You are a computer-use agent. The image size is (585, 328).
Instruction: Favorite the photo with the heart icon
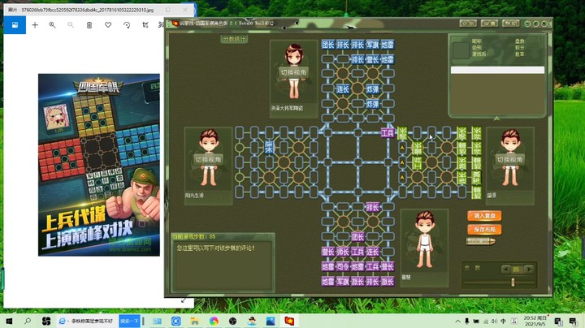coord(108,25)
